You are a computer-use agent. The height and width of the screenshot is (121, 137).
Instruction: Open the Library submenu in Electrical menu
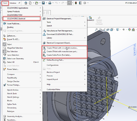click(x=64, y=38)
